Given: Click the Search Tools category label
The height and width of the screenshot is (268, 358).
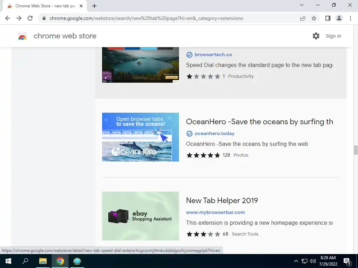Looking at the screenshot, I should click(x=245, y=234).
